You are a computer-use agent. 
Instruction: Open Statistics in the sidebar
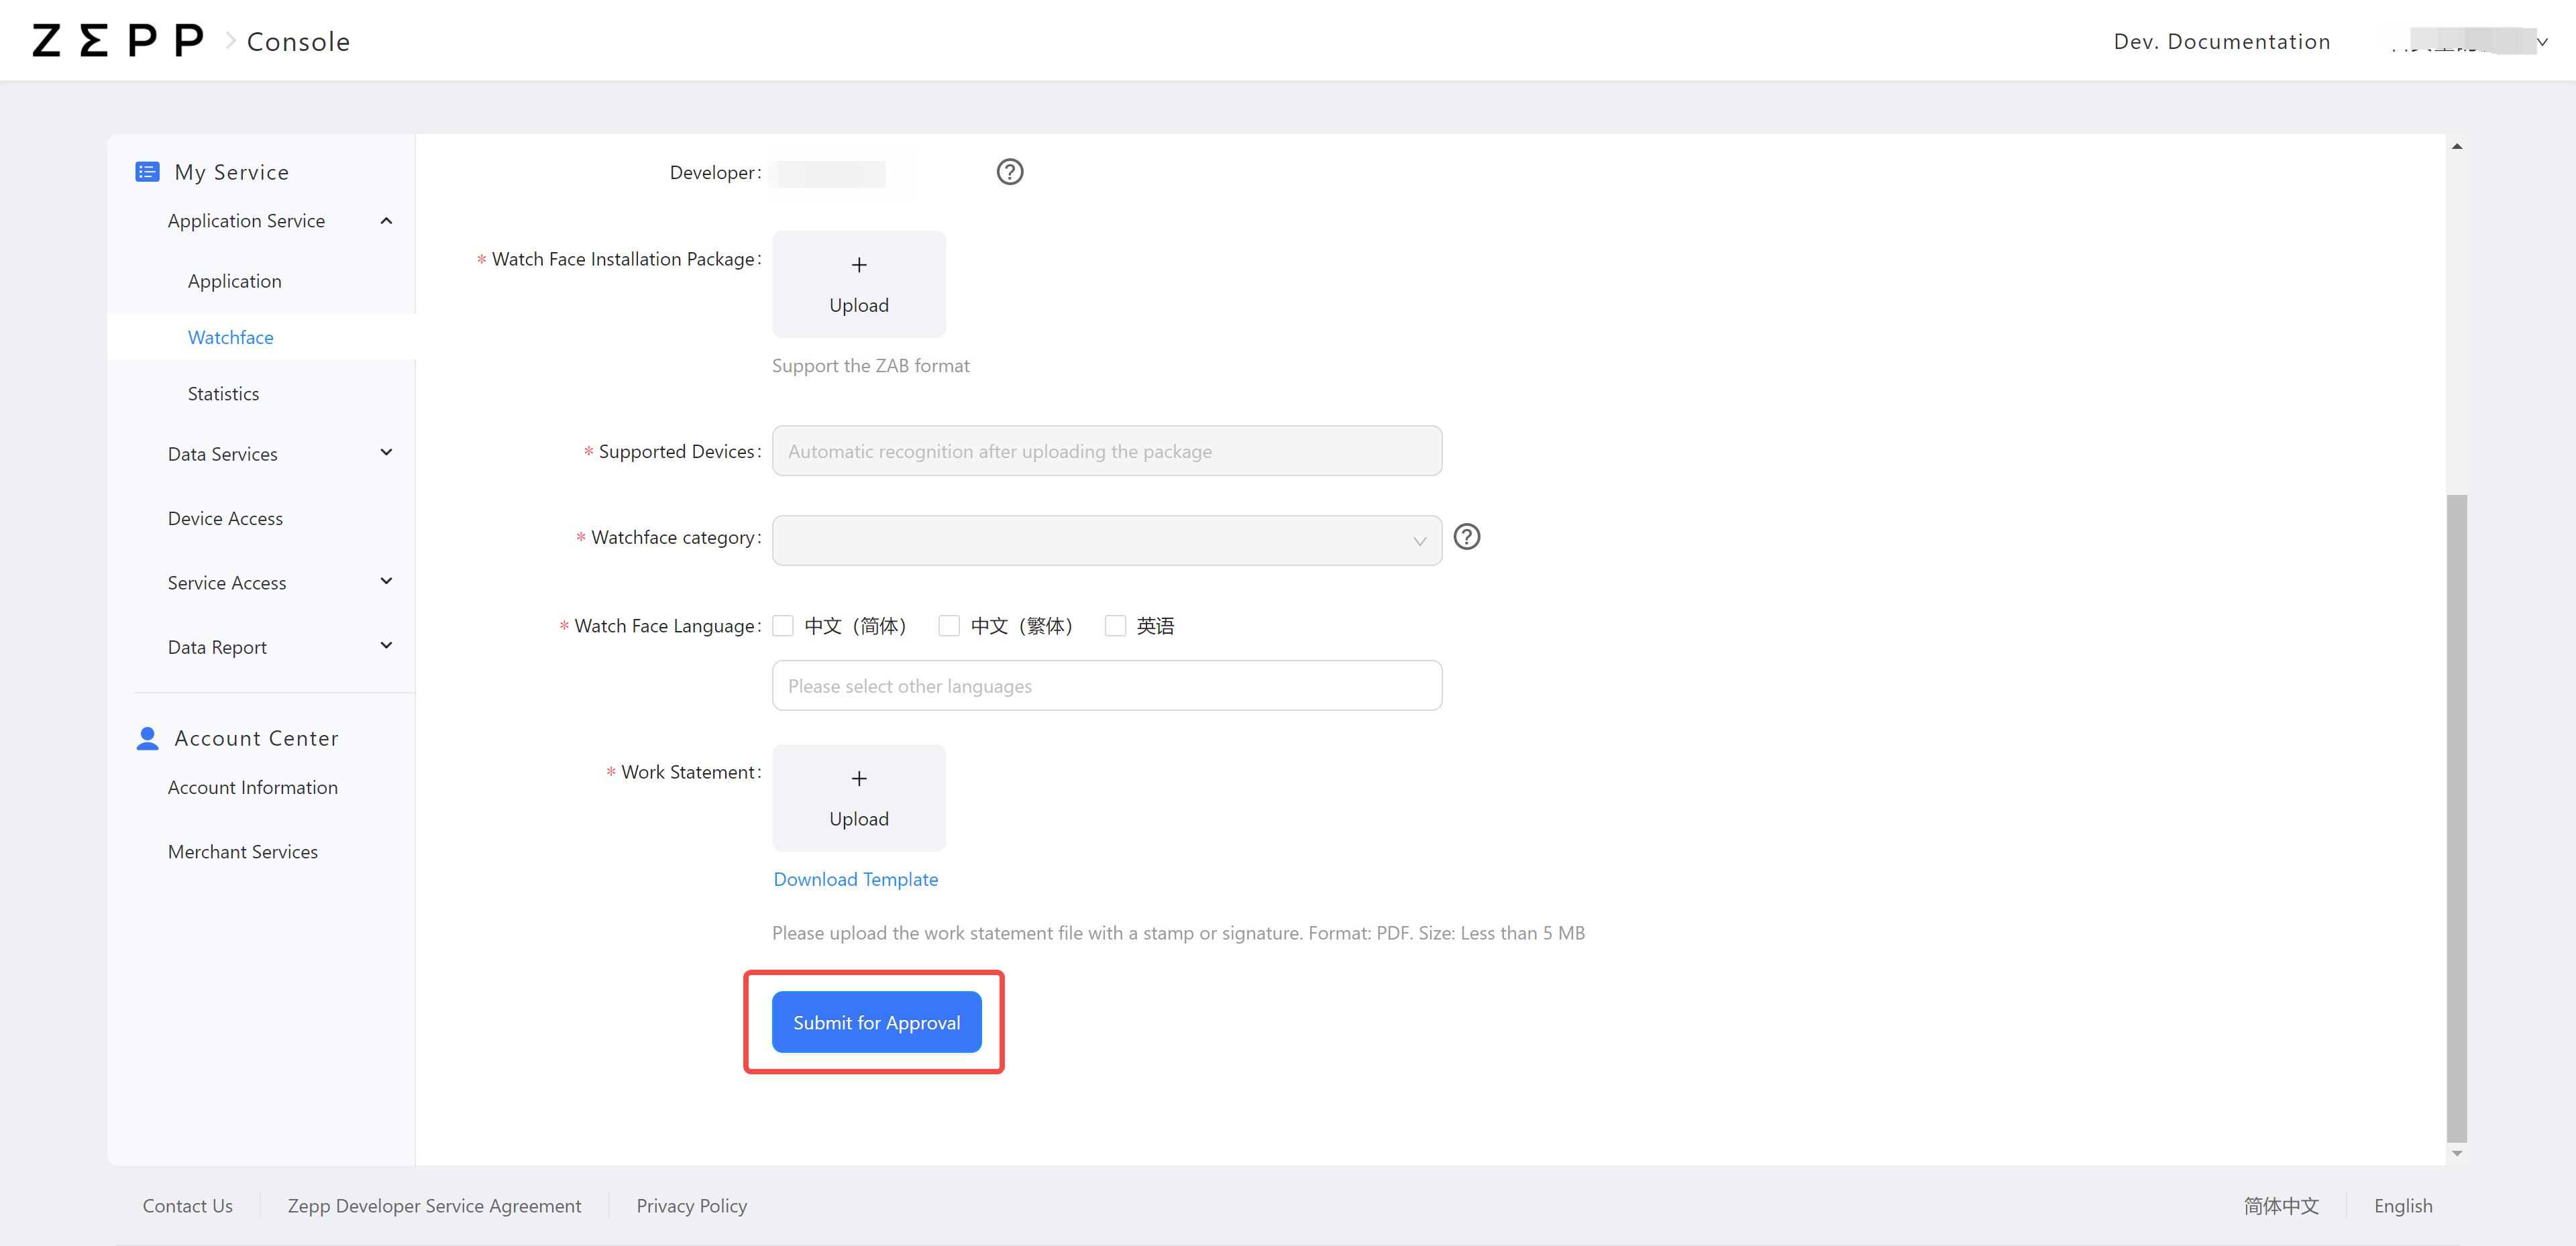point(223,394)
